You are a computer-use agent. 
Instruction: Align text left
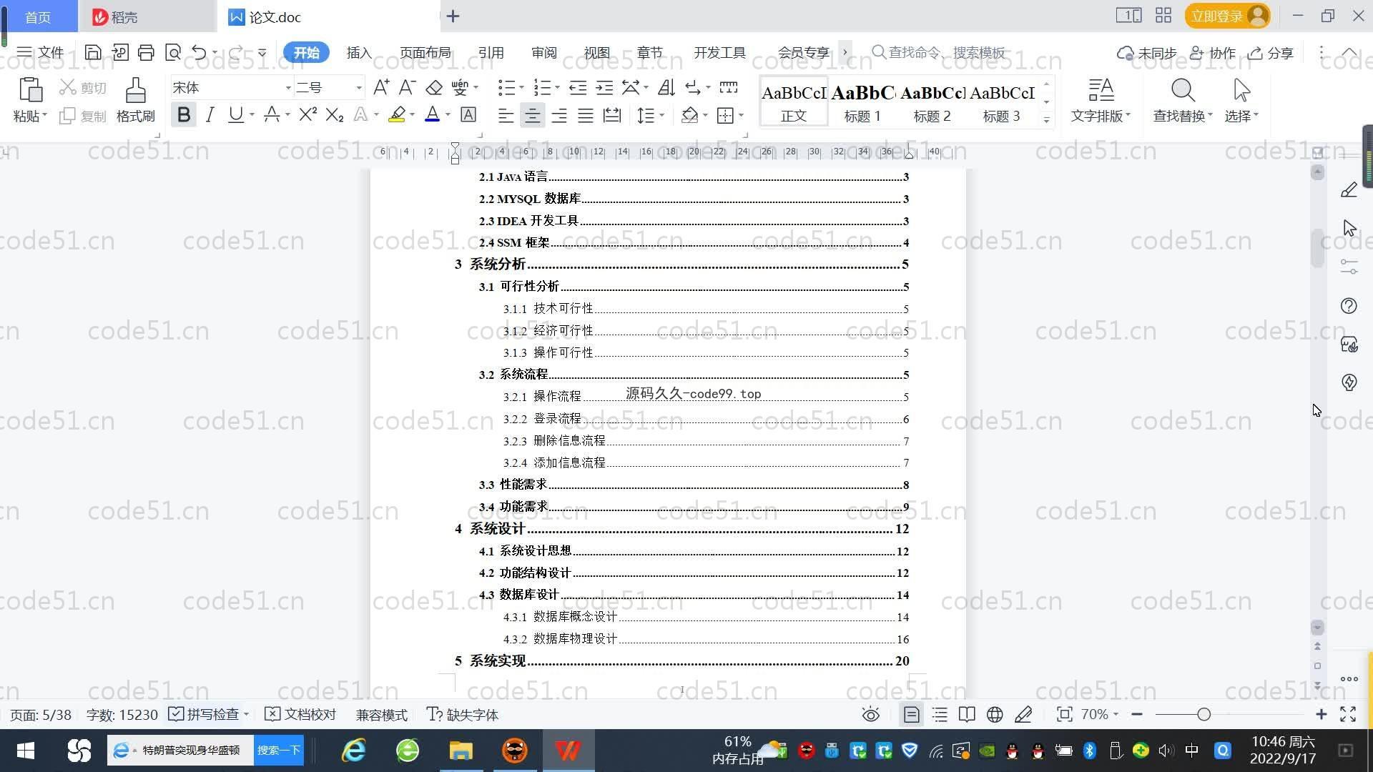(506, 115)
